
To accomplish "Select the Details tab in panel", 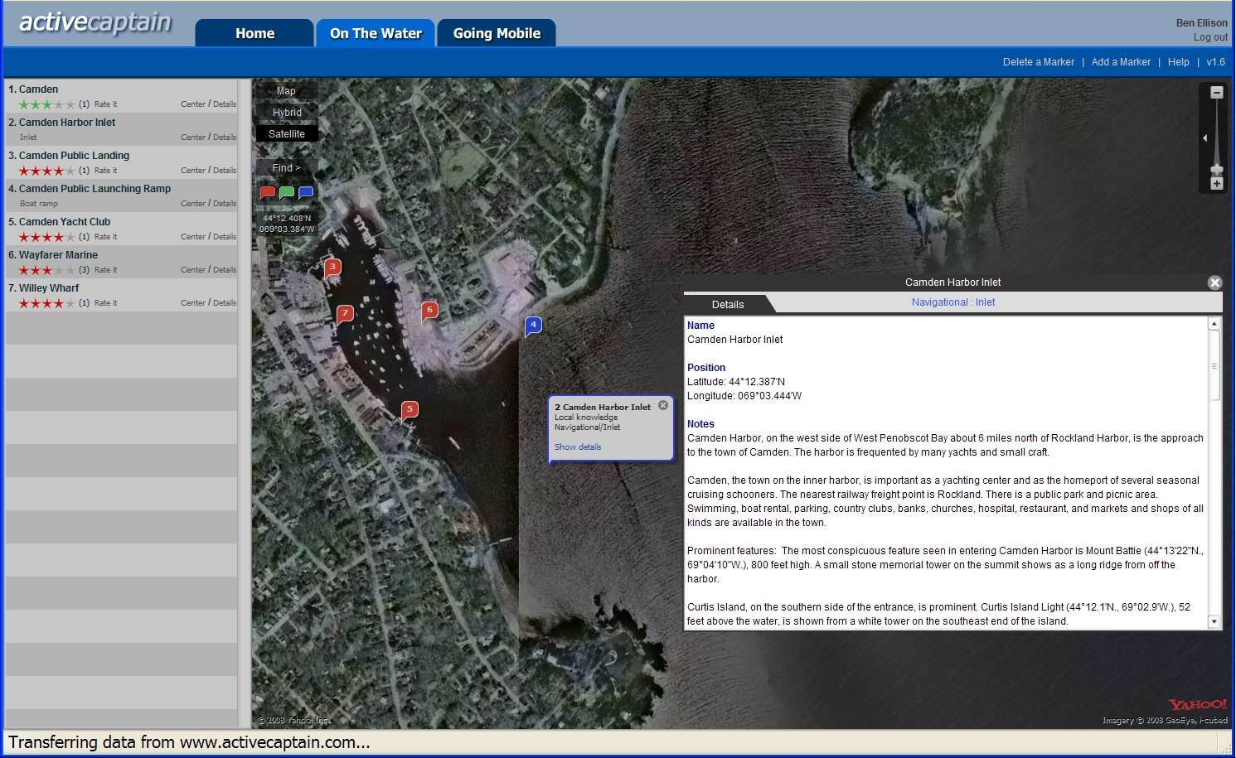I will 728,304.
